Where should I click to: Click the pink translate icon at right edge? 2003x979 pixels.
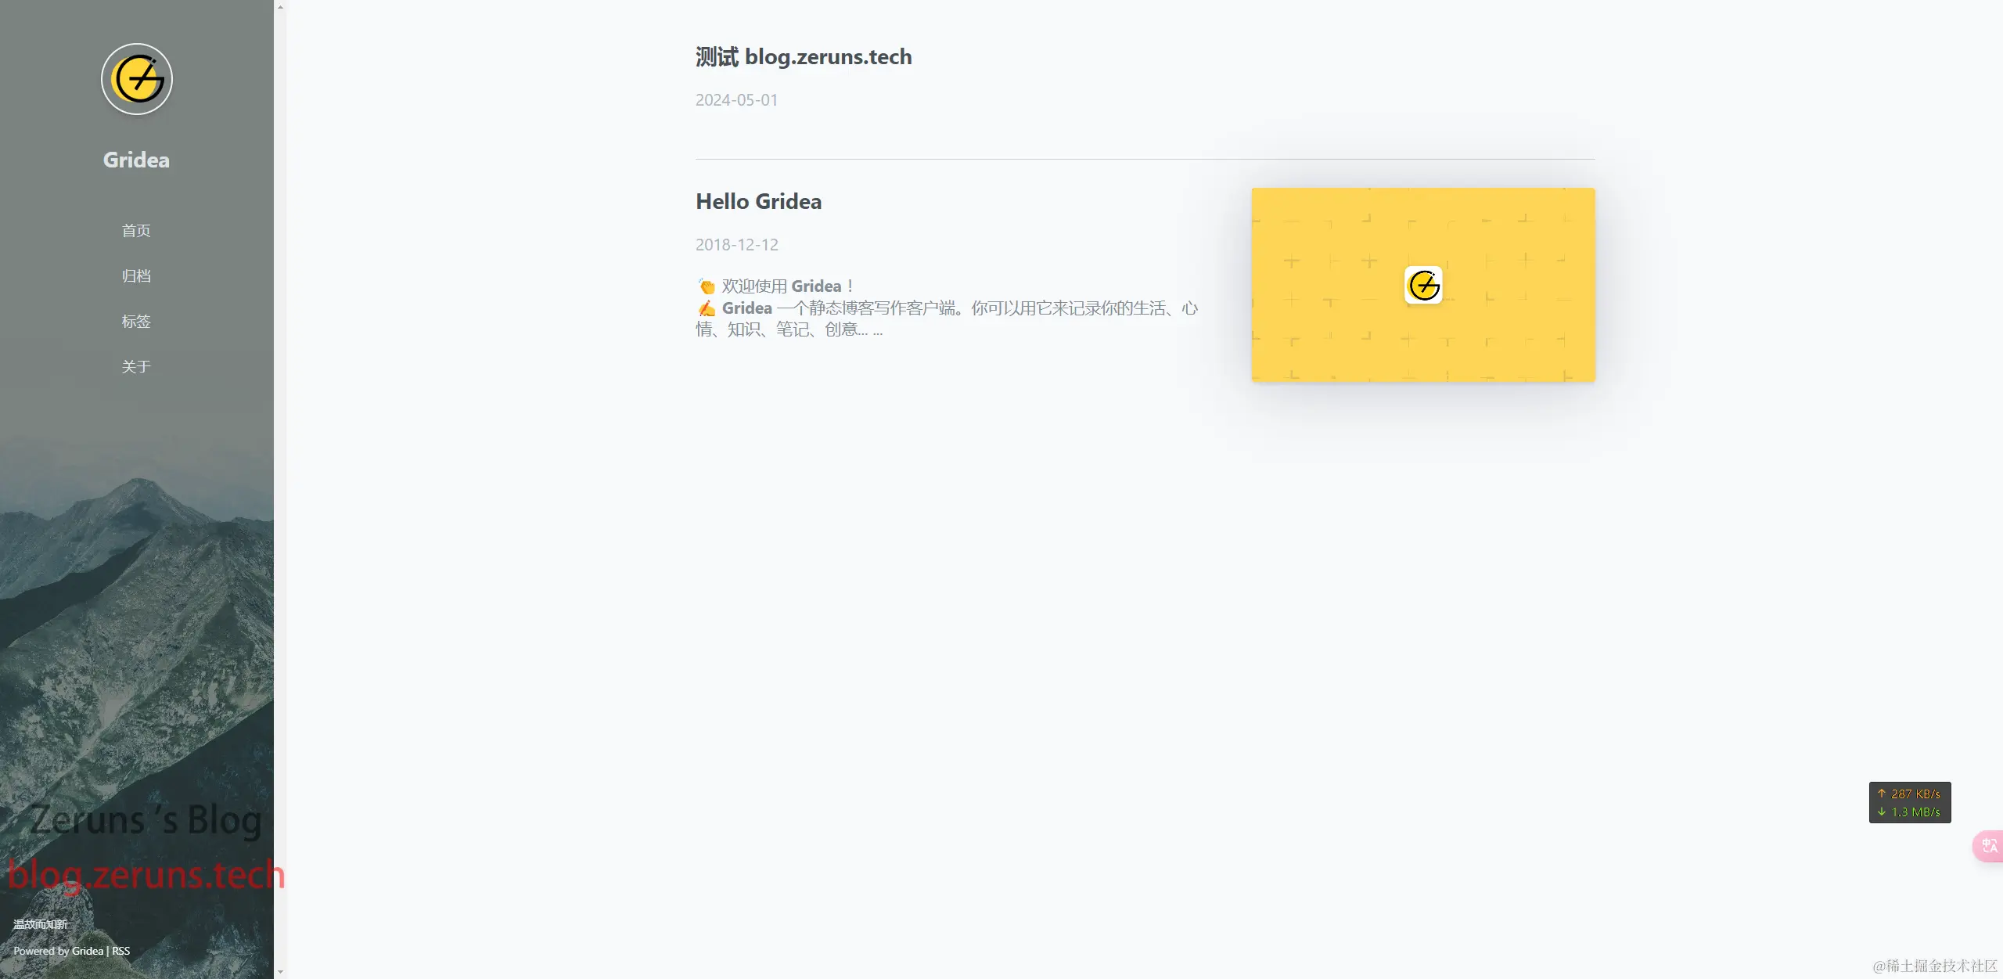point(1989,846)
